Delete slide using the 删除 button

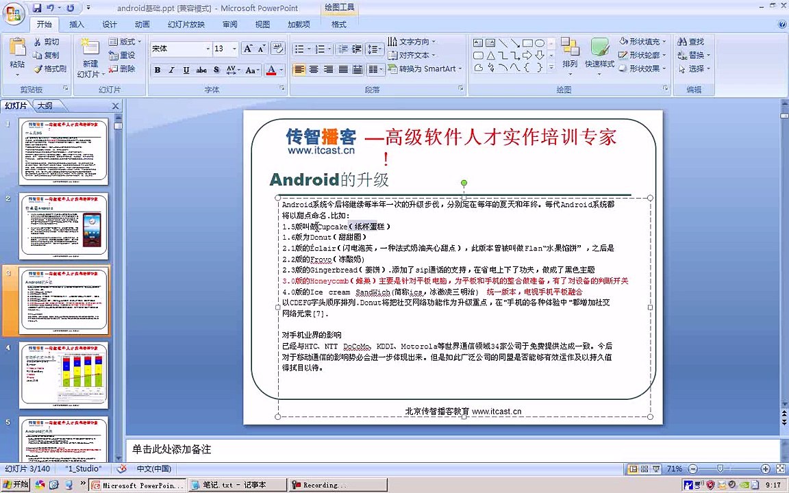[x=122, y=69]
